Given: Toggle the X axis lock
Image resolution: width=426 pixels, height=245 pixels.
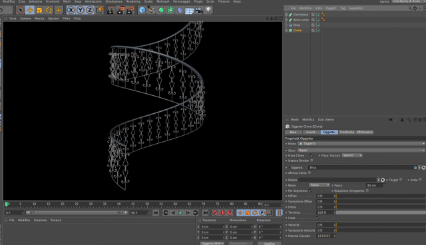Looking at the screenshot, I should 71,11.
